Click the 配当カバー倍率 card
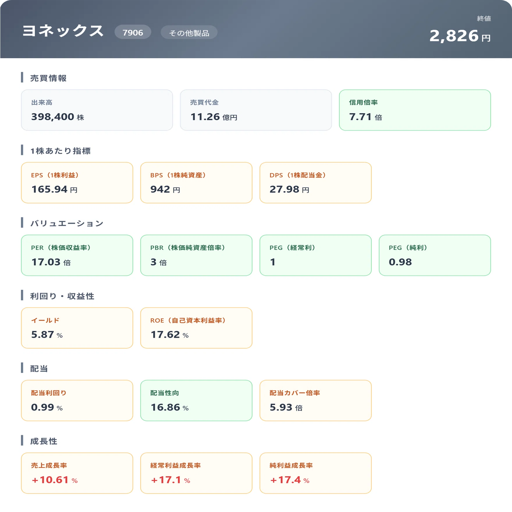This screenshot has width=512, height=512. (316, 400)
